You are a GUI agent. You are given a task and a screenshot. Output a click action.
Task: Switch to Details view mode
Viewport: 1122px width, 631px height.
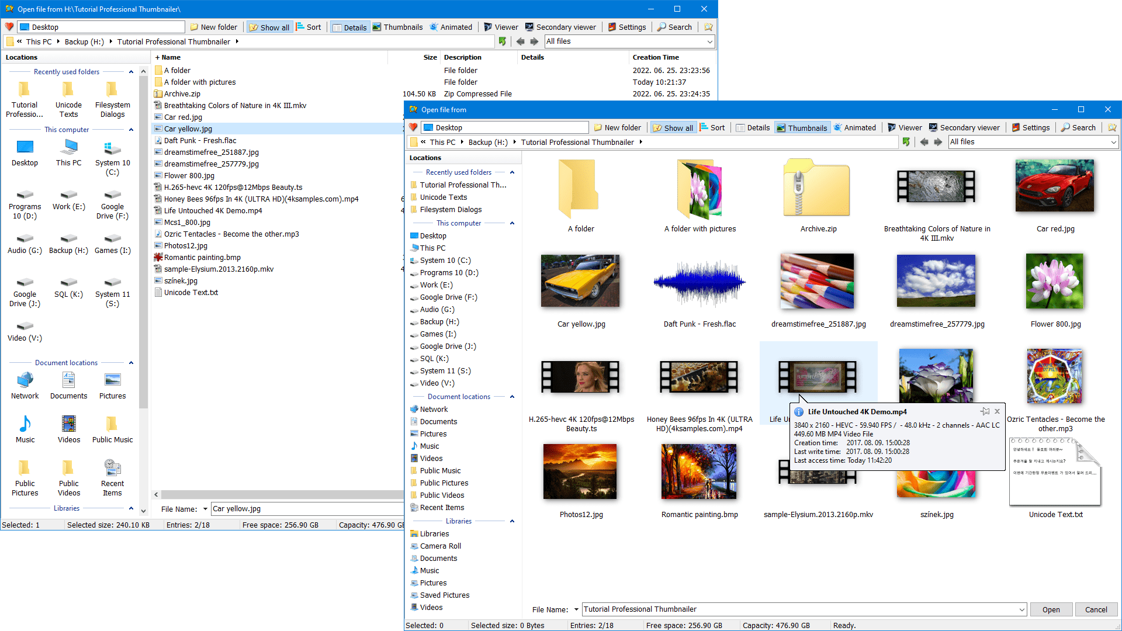coord(753,127)
